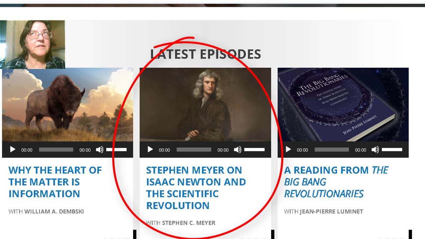Click the Isaac Newton portrait thumbnail
Image resolution: width=425 pixels, height=239 pixels.
(205, 105)
